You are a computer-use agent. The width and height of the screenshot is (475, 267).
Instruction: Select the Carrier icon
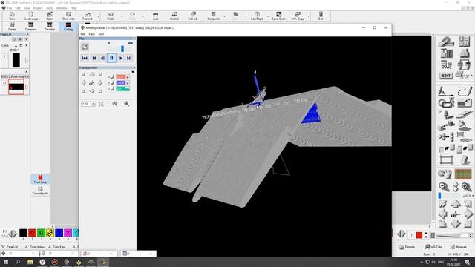(x=12, y=27)
